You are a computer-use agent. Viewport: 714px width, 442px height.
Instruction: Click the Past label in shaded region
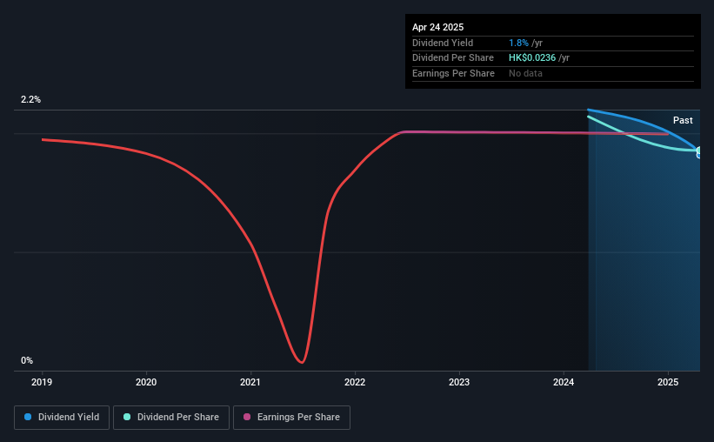click(x=683, y=120)
